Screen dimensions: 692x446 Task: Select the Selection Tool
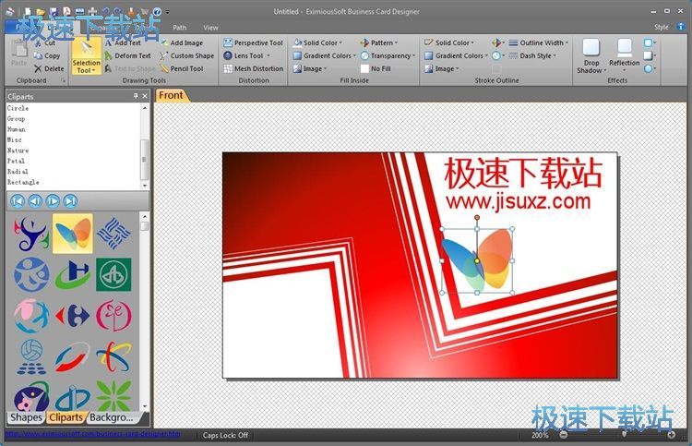coord(86,56)
